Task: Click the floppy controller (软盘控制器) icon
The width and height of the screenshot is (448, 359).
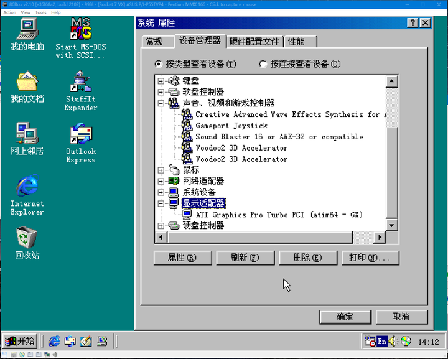Action: [x=174, y=92]
